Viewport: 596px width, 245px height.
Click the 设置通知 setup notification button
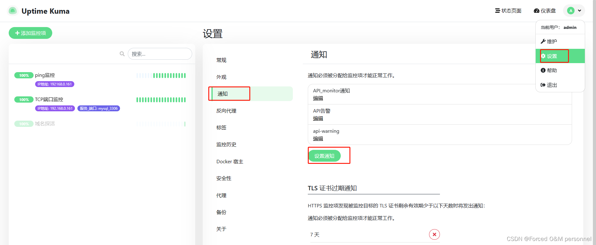coord(324,156)
